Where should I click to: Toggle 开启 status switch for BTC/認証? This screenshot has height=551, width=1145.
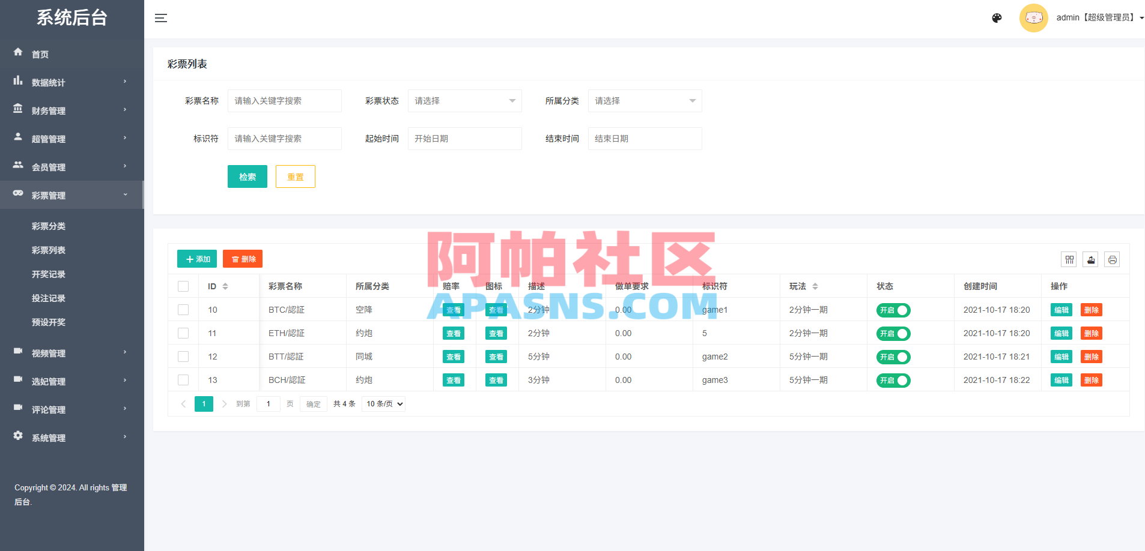coord(893,310)
